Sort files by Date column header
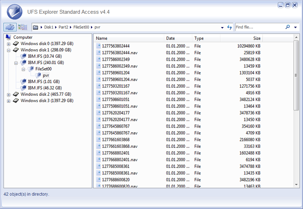This screenshot has height=209, width=303. [178, 38]
